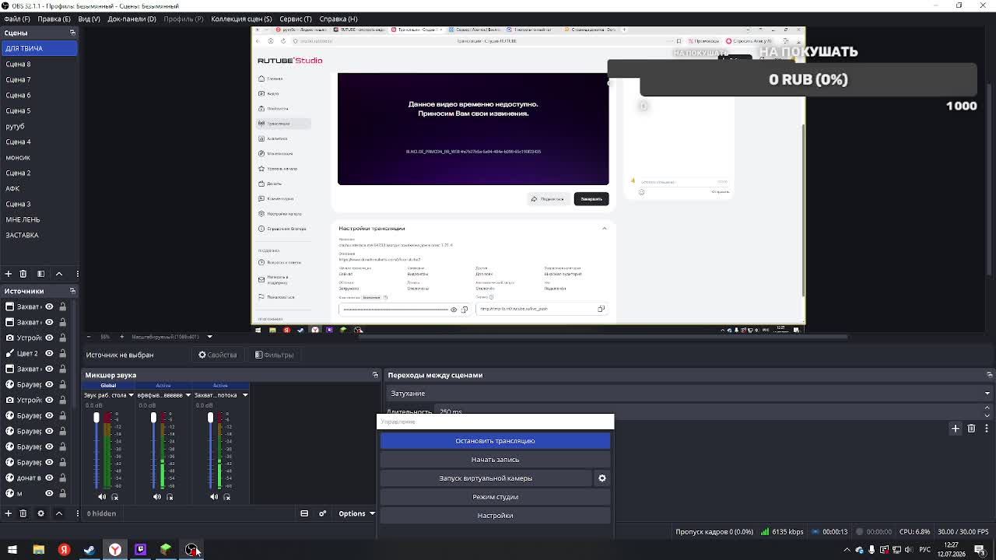The image size is (996, 560).
Task: Click Свойства button under preview
Action: click(x=217, y=355)
